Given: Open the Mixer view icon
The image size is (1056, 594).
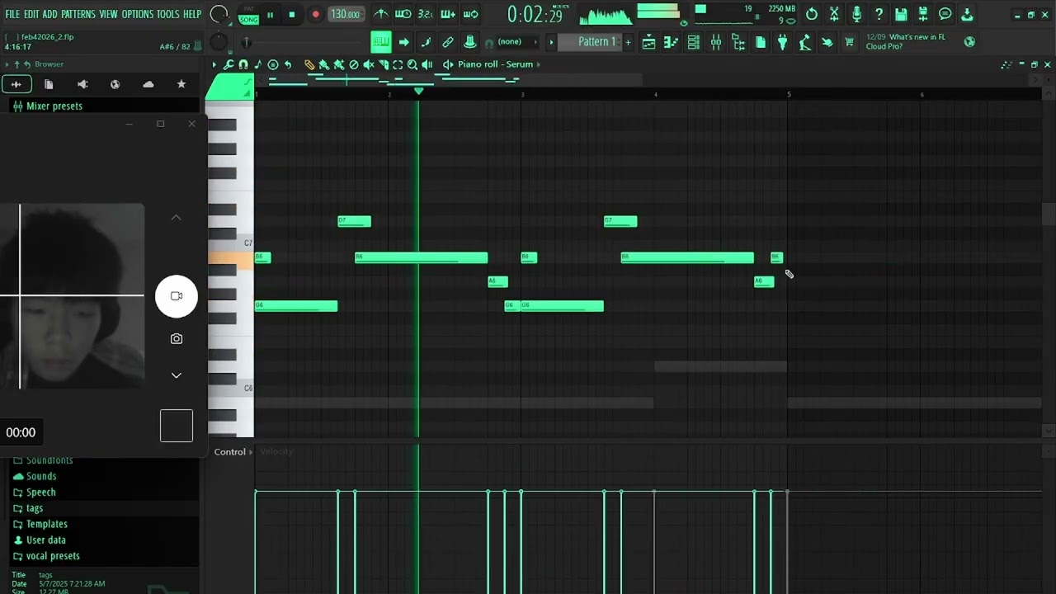Looking at the screenshot, I should click(715, 42).
